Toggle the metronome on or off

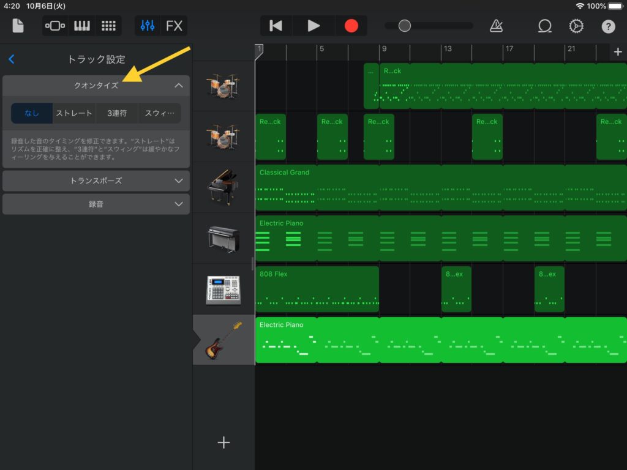(496, 26)
